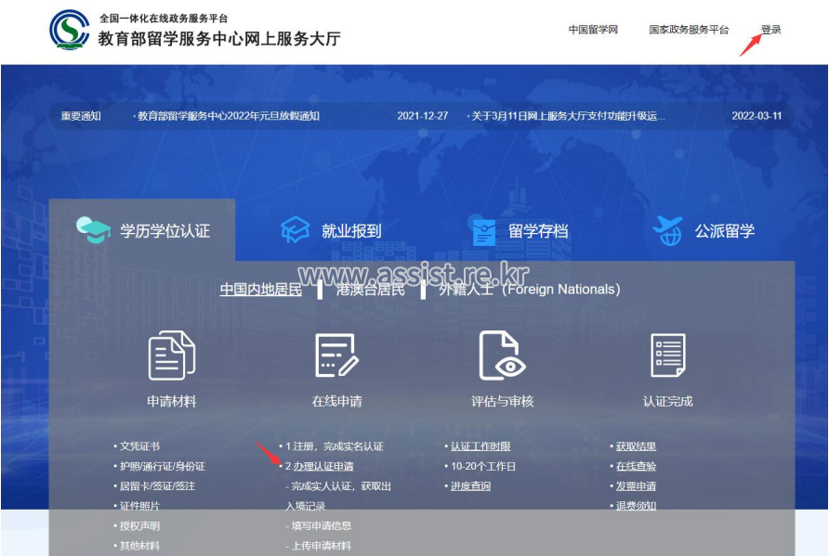Click the 在线申请 form-with-pen icon
829x556 pixels.
336,356
